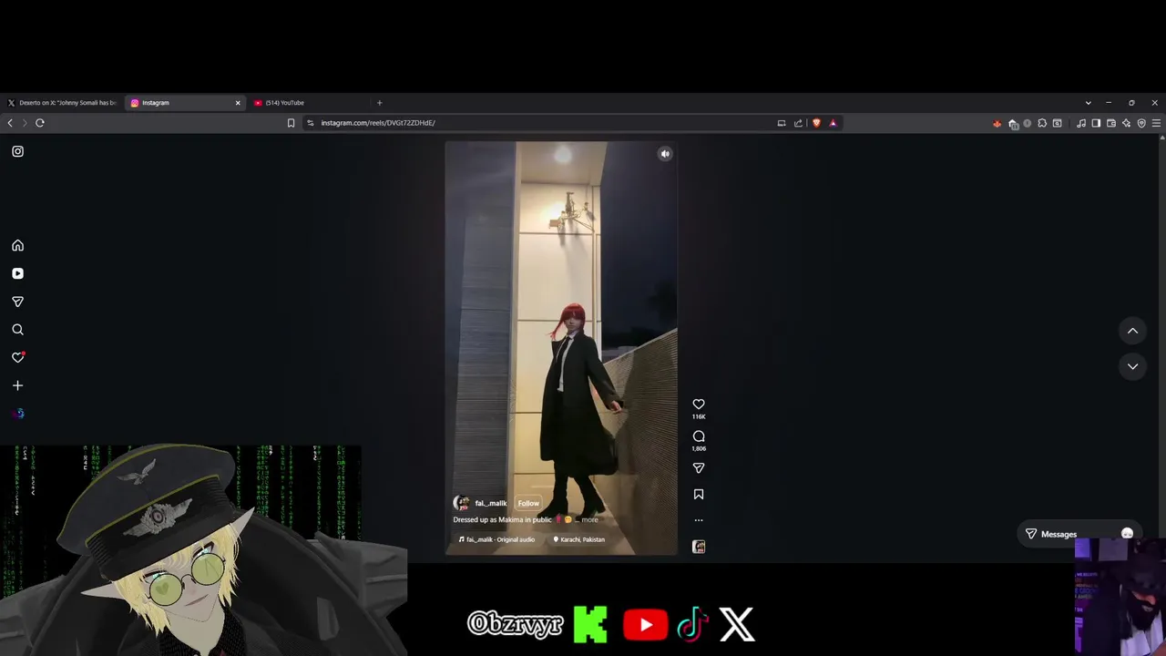Click the Instagram logo at top left
The width and height of the screenshot is (1166, 656).
coord(17,151)
